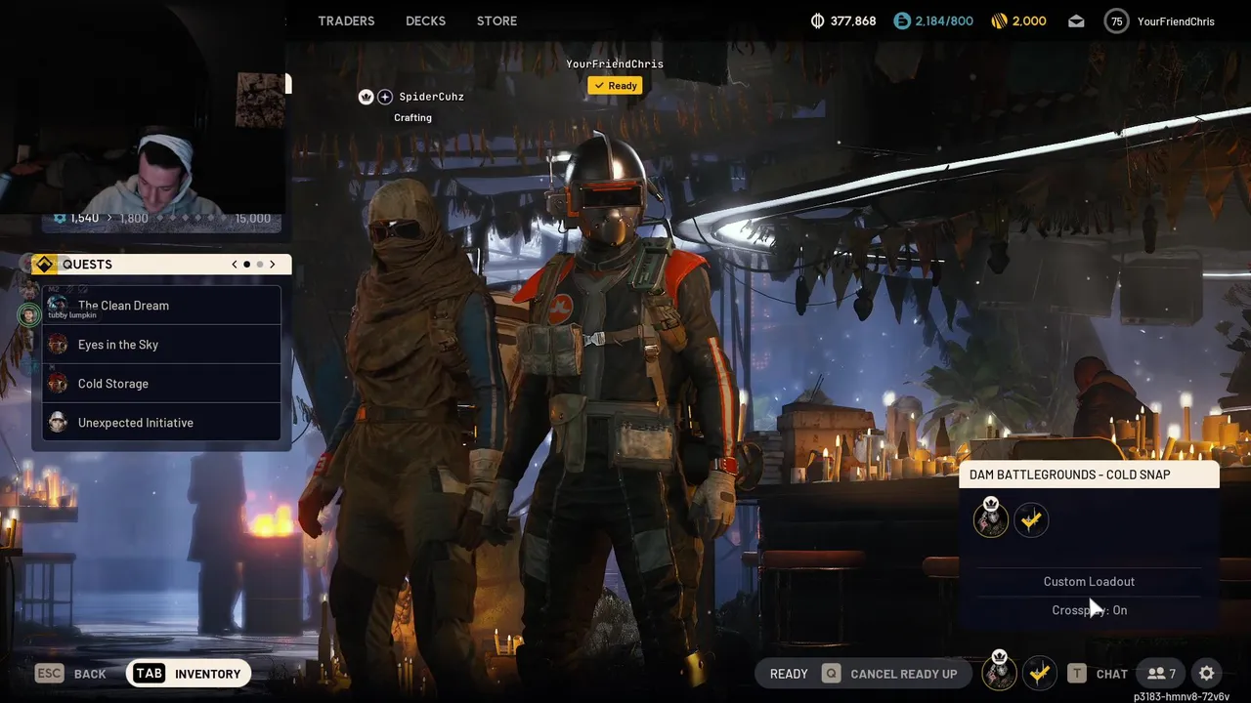Click the progress bar showing 1,540 to 15,000

coord(163,219)
